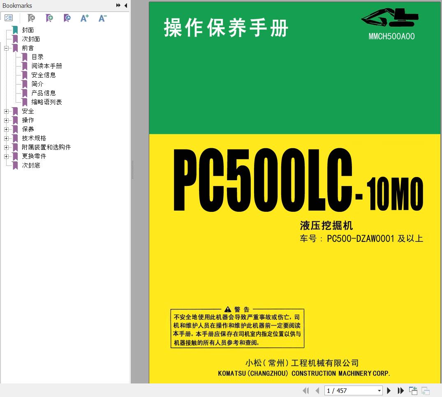
Task: Expand the 安全 bookmark node
Action: point(6,111)
